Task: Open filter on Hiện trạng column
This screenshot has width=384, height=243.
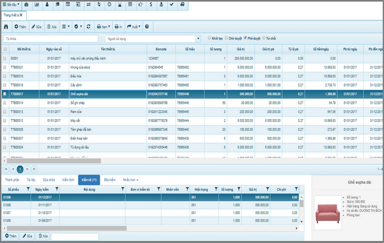Action: click(x=216, y=189)
